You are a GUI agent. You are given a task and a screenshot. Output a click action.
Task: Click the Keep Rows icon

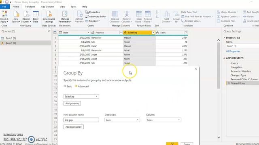[139, 17]
